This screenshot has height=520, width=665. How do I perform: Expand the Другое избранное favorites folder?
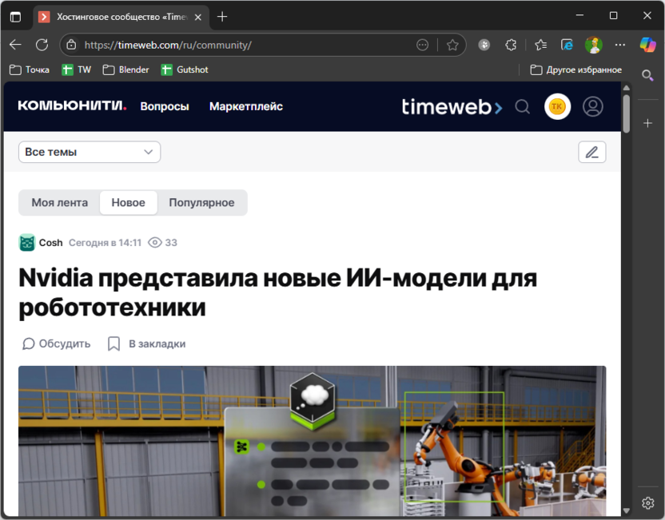575,69
